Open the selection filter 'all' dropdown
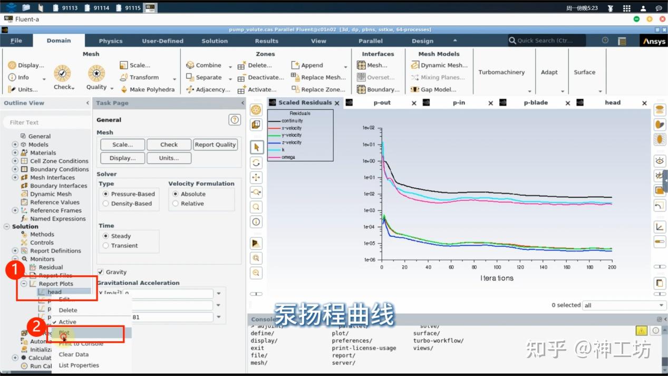This screenshot has width=668, height=376. (624, 305)
